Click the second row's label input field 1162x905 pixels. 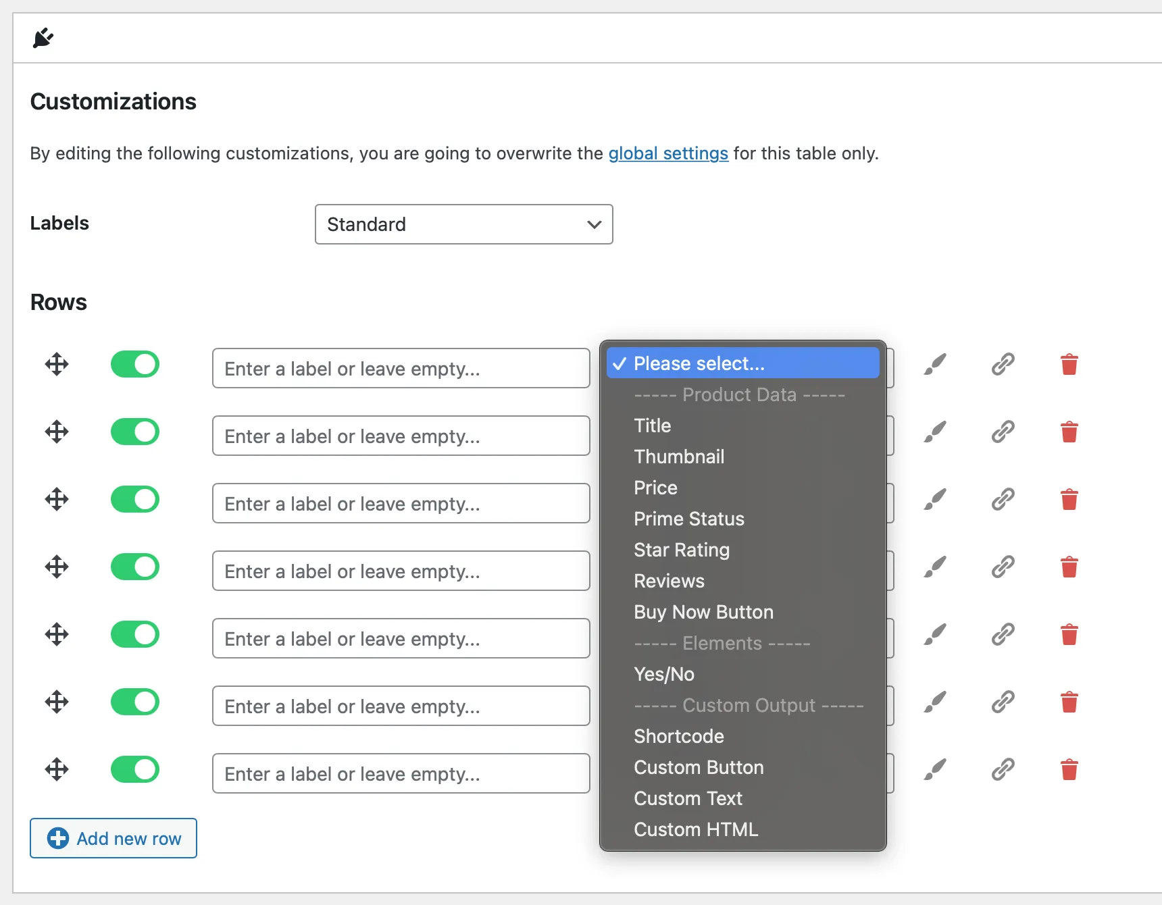pos(401,436)
